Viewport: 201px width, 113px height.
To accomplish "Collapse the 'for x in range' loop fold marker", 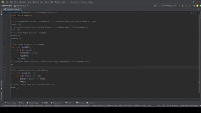I will 11,73.
